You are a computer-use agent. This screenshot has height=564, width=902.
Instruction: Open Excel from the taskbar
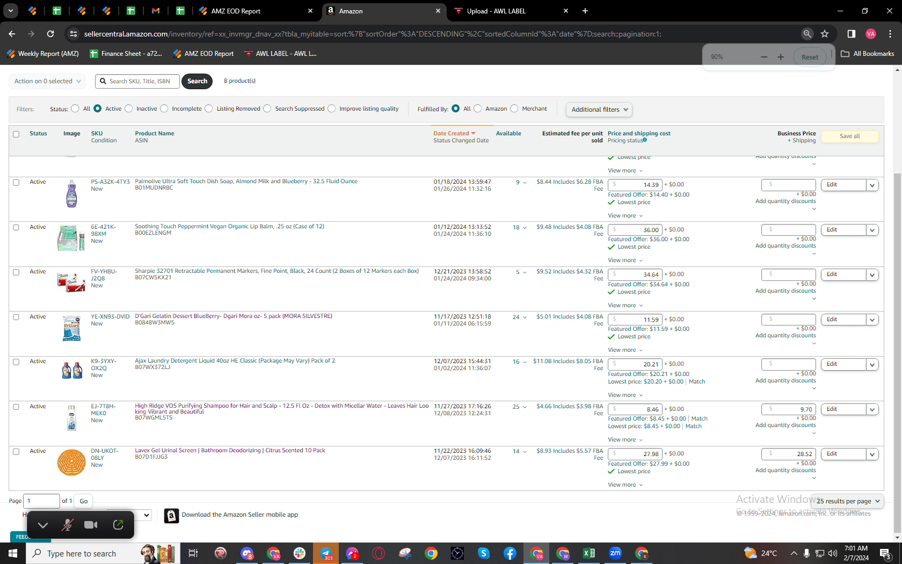click(x=589, y=553)
